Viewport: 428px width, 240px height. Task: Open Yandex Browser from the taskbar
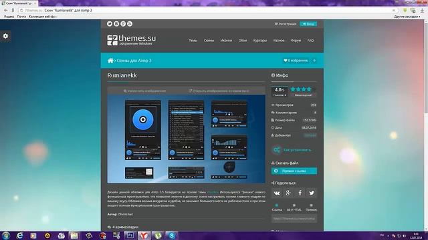click(144, 235)
